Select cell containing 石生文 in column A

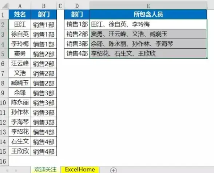tap(20, 141)
